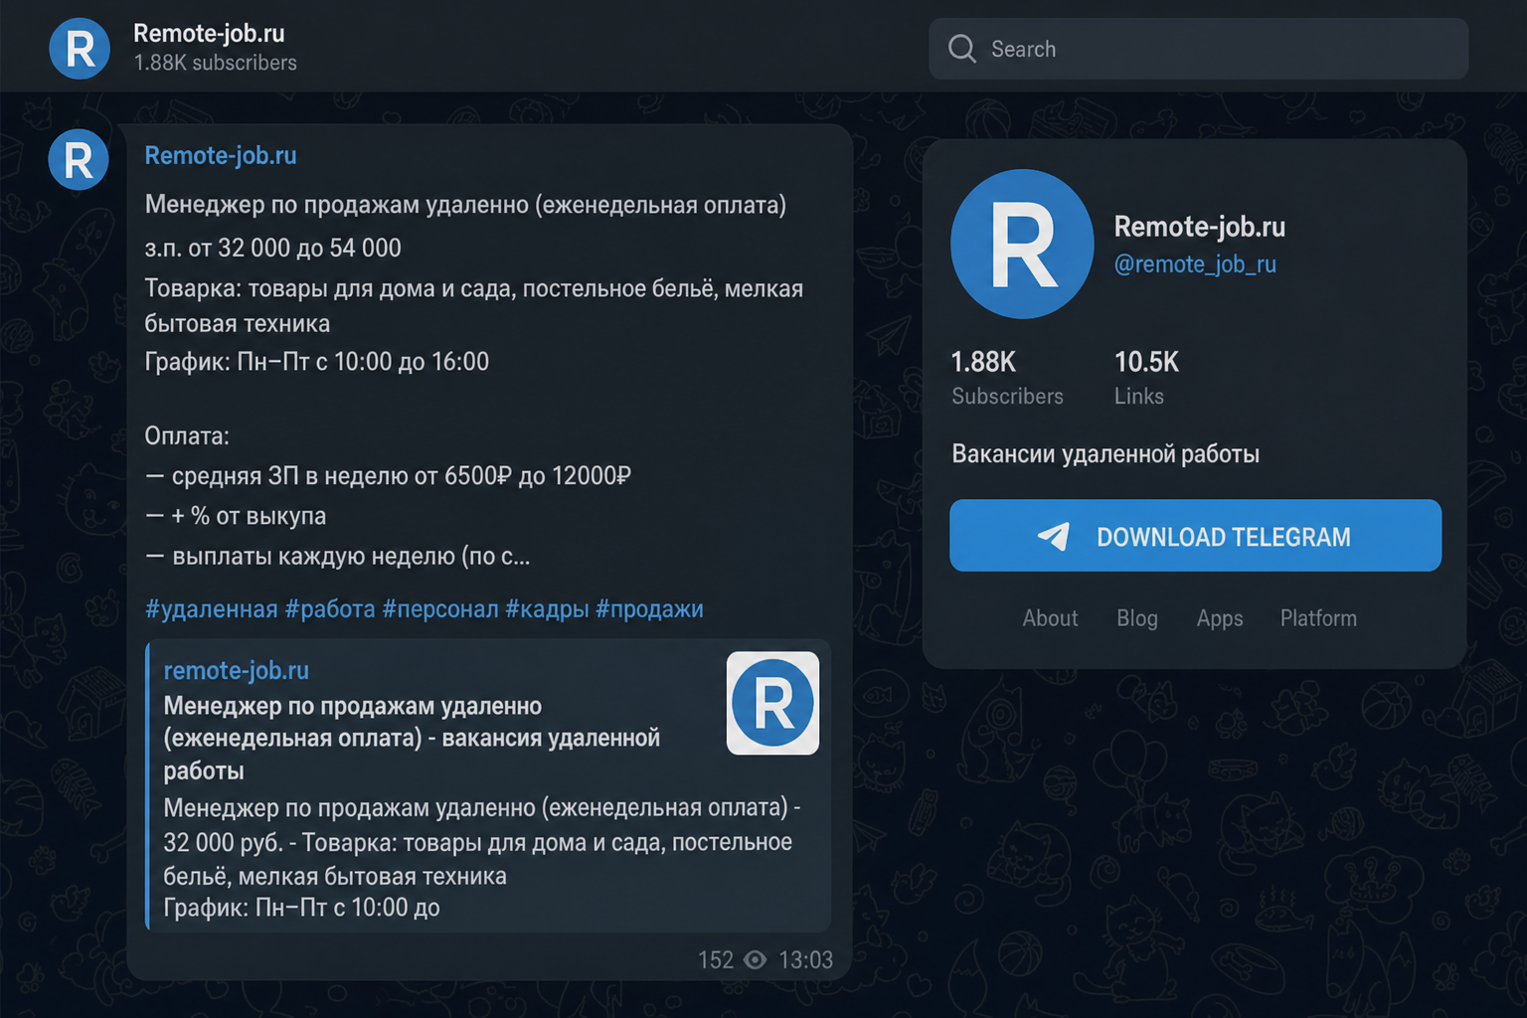
Task: Click the Download Telegram button
Action: 1195,536
